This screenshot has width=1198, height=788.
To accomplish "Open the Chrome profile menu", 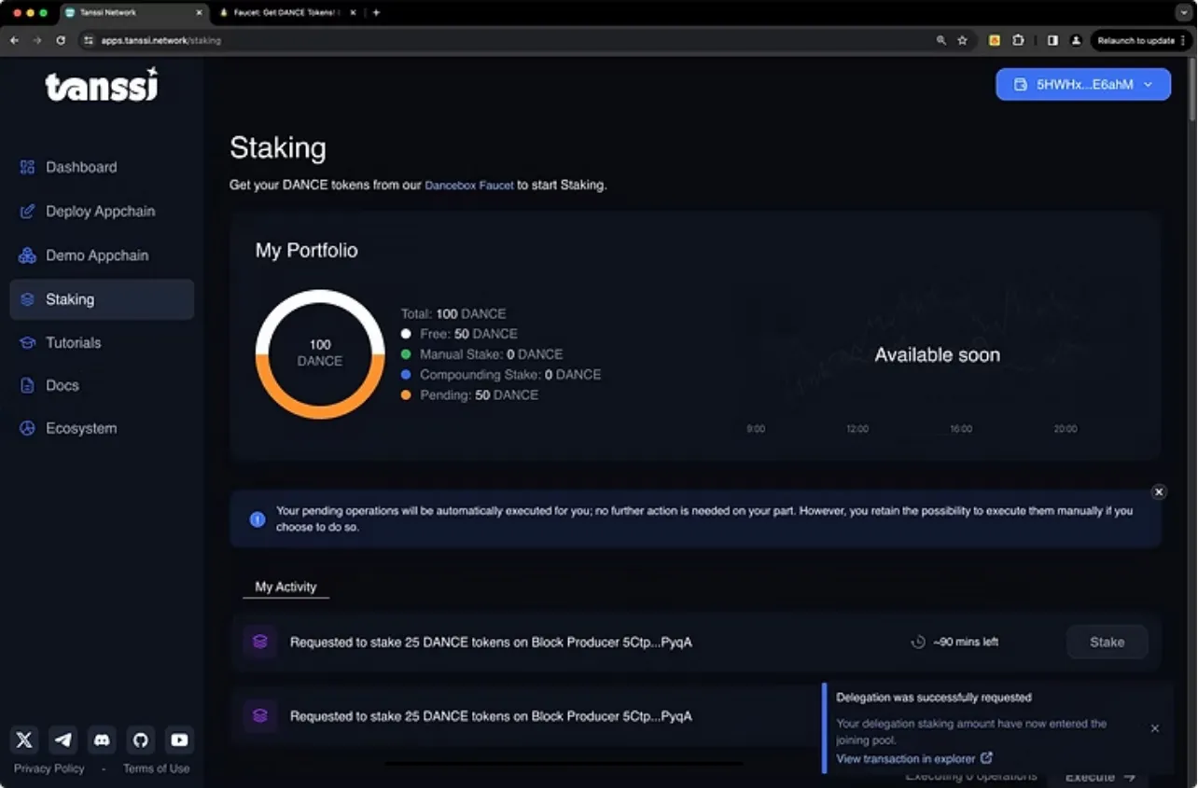I will coord(1076,40).
